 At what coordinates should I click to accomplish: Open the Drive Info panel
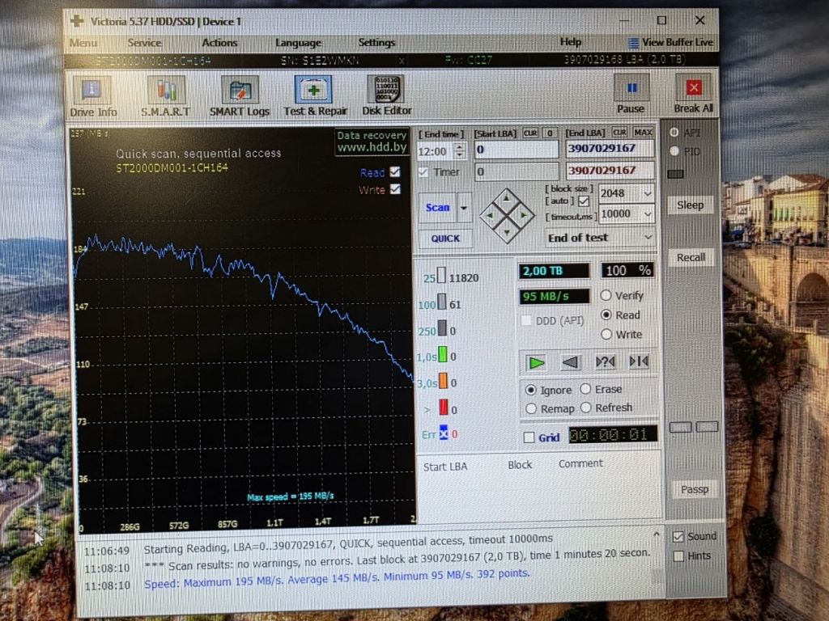coord(92,95)
